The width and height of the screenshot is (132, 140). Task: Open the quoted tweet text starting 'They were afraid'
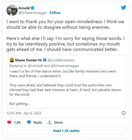(x=65, y=90)
